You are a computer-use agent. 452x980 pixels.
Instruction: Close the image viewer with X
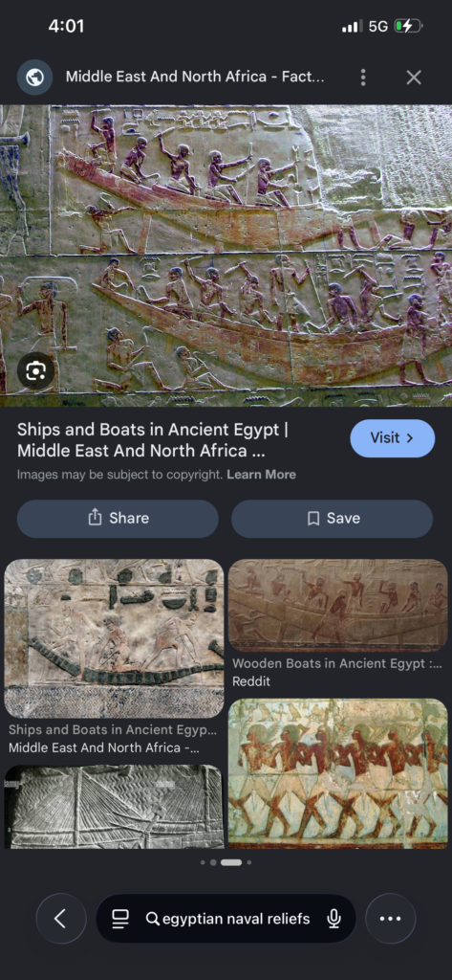(413, 78)
